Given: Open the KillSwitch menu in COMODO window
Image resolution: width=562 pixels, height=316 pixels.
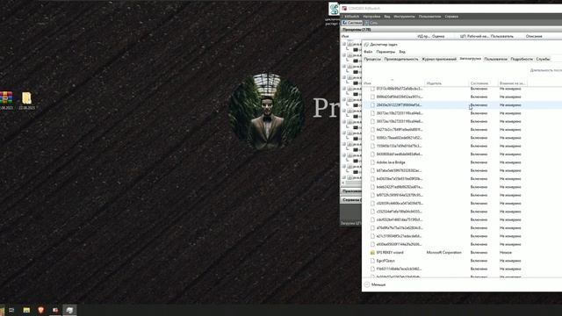Looking at the screenshot, I should (x=351, y=17).
